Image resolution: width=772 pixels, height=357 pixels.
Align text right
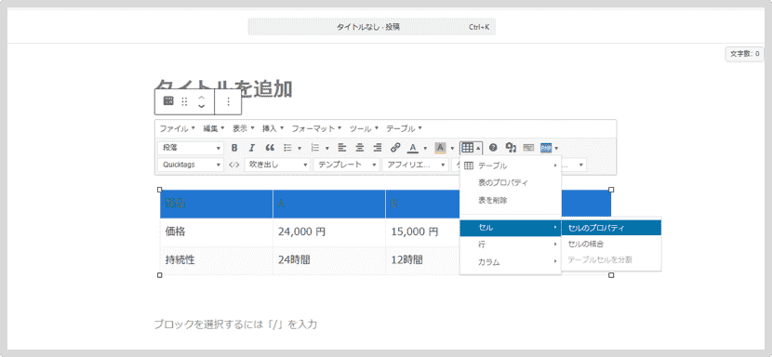point(378,148)
